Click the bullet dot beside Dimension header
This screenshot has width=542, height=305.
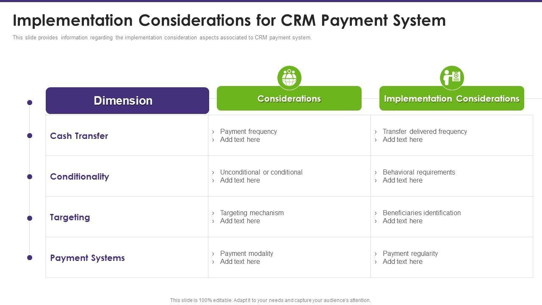tap(30, 103)
